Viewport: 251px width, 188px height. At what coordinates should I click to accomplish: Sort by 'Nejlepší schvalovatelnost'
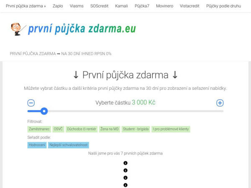[69, 145]
